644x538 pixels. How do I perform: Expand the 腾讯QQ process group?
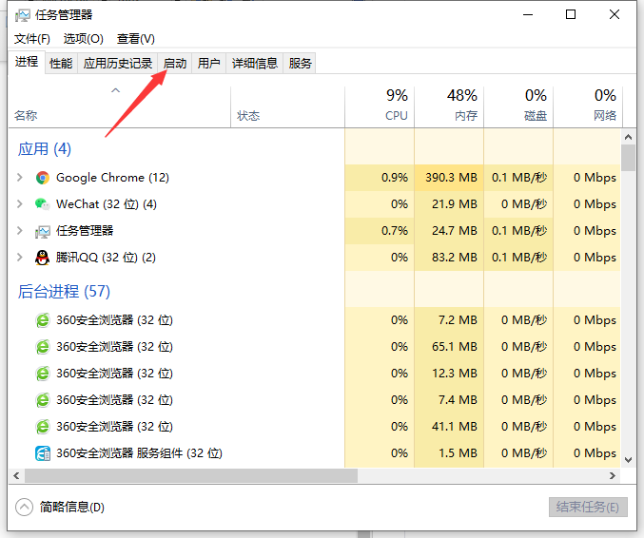click(x=20, y=258)
